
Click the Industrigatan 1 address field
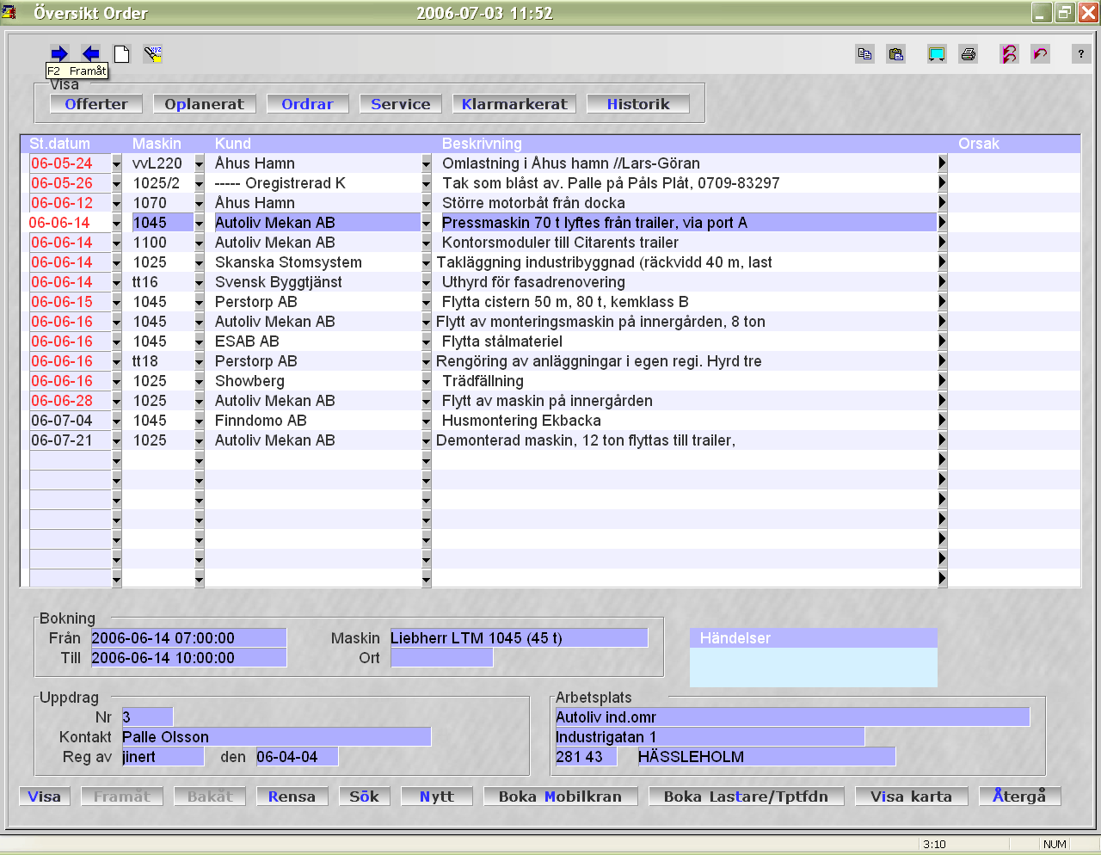click(710, 737)
